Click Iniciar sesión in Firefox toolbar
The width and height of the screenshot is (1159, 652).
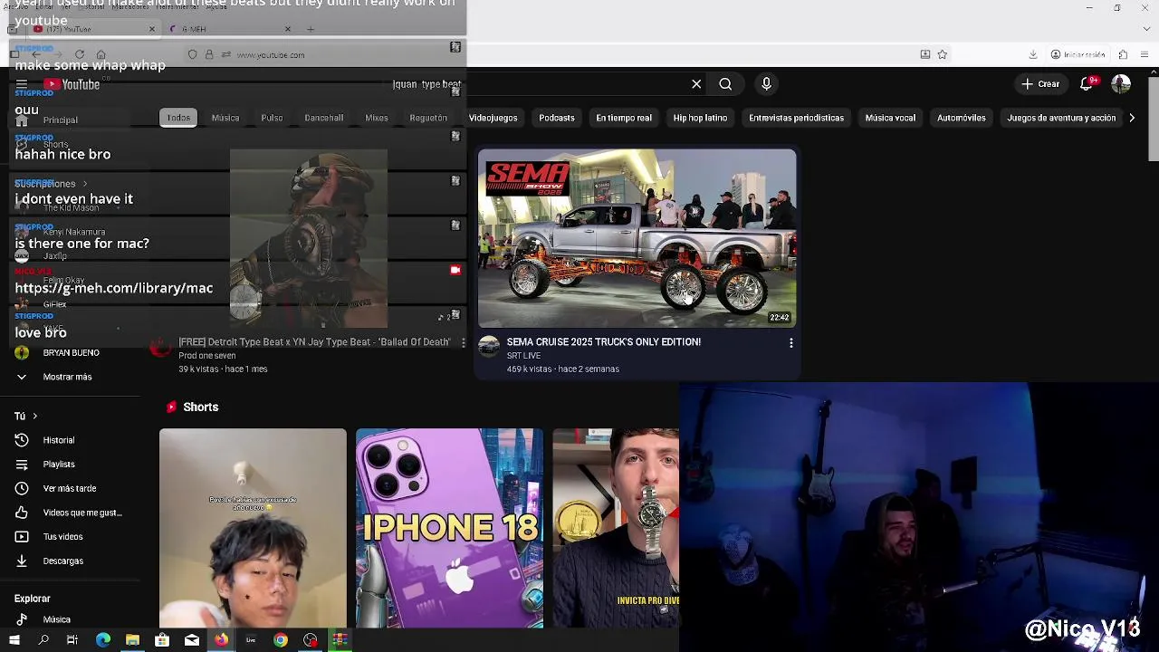[x=1078, y=54]
